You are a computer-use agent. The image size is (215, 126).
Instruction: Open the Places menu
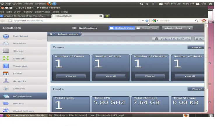tap(29, 4)
